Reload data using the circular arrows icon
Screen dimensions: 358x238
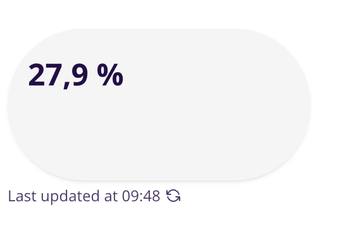[x=173, y=196]
